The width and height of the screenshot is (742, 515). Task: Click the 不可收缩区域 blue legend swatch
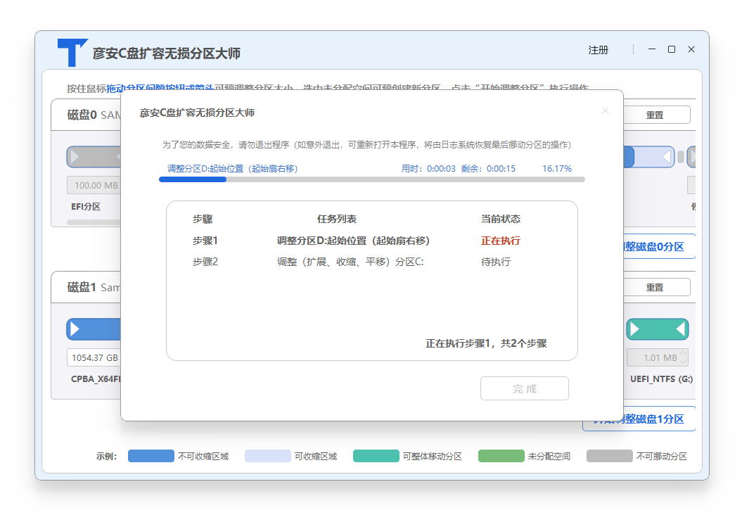[x=151, y=457]
